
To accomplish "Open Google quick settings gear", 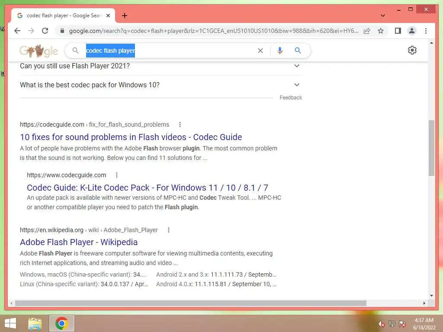I will [412, 50].
